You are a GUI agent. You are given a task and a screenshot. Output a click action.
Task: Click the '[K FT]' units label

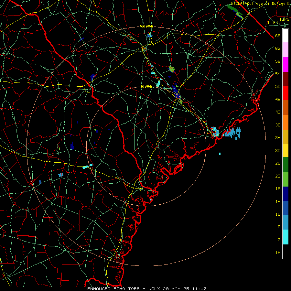(x=273, y=22)
